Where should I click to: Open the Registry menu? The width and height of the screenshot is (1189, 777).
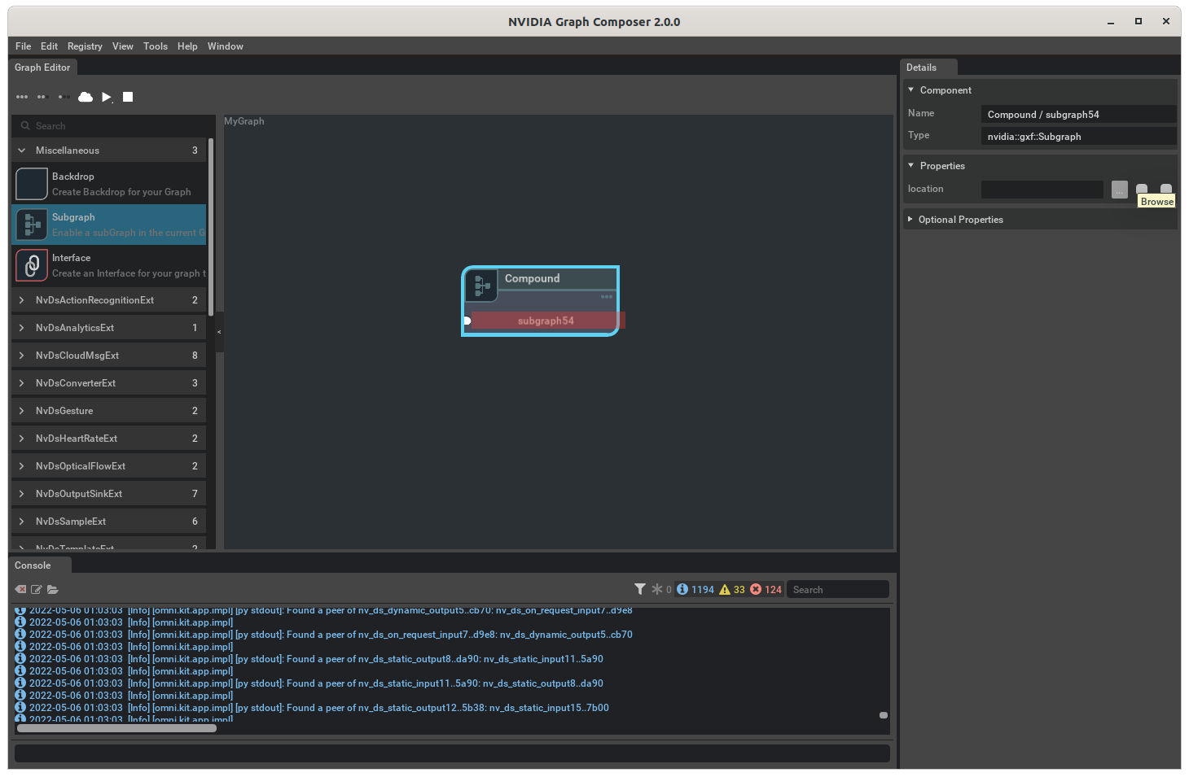(85, 46)
